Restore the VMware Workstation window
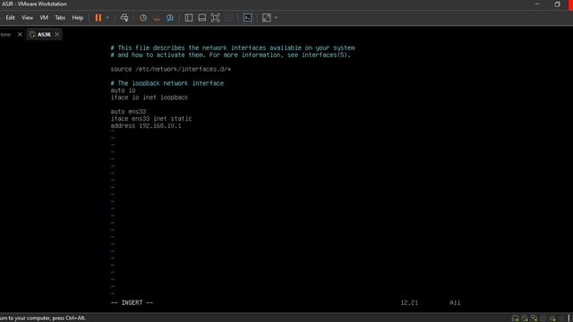The image size is (573, 322). tap(557, 4)
